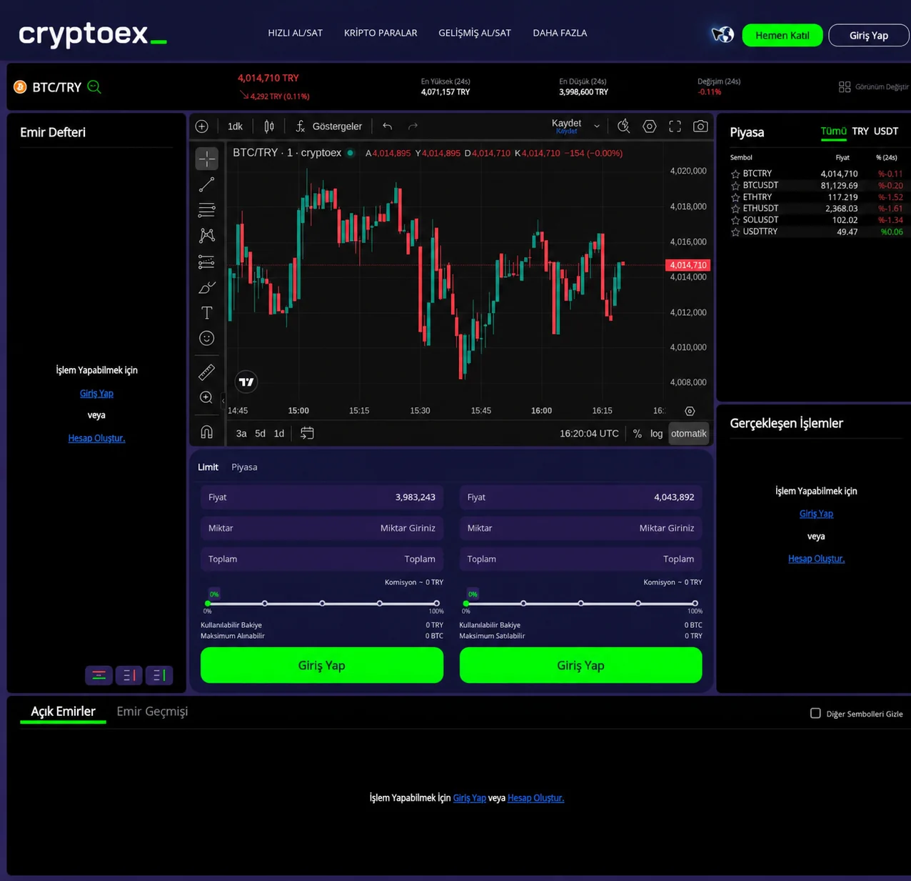This screenshot has height=881, width=911.
Task: Enter fullscreen chart mode
Action: 675,126
